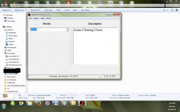Screen dimensions: 180x112
Task: Open the Option menu
Action: [x=36, y=18]
